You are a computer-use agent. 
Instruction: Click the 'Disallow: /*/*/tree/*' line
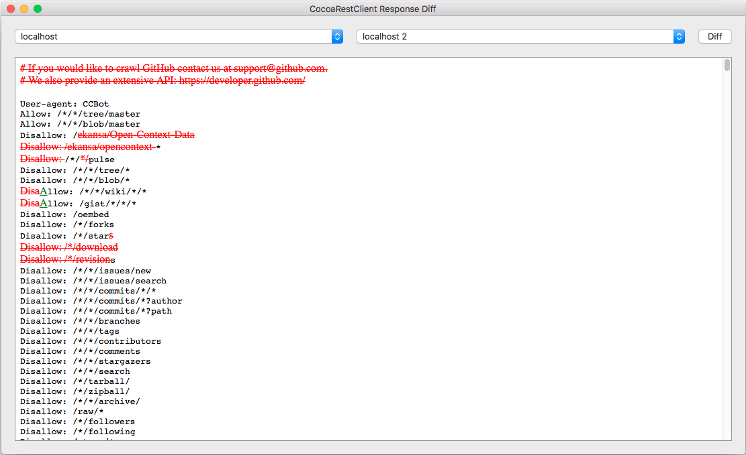[75, 170]
